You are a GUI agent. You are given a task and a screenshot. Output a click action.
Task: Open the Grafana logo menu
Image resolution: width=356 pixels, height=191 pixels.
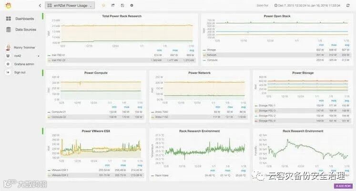[x=9, y=6]
